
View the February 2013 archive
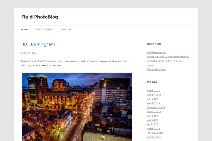tap(154, 133)
